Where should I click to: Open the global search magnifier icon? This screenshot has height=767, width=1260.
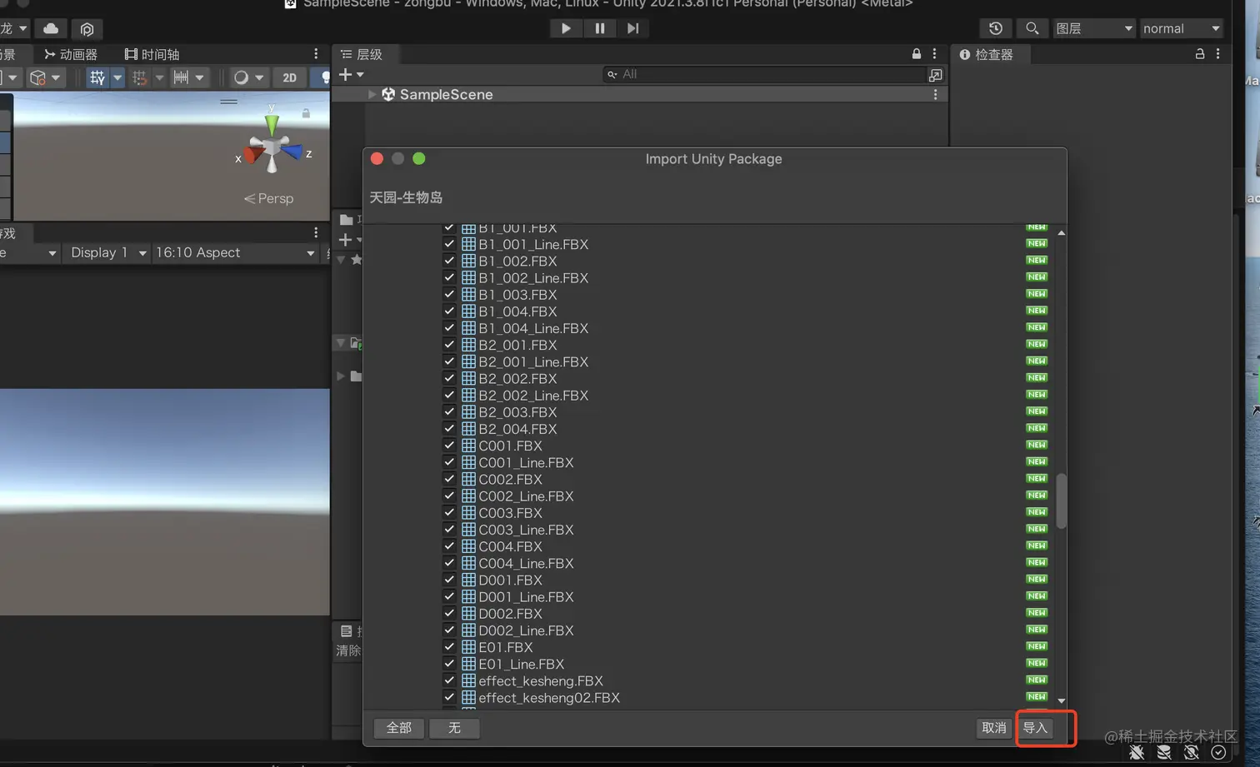pyautogui.click(x=1032, y=28)
